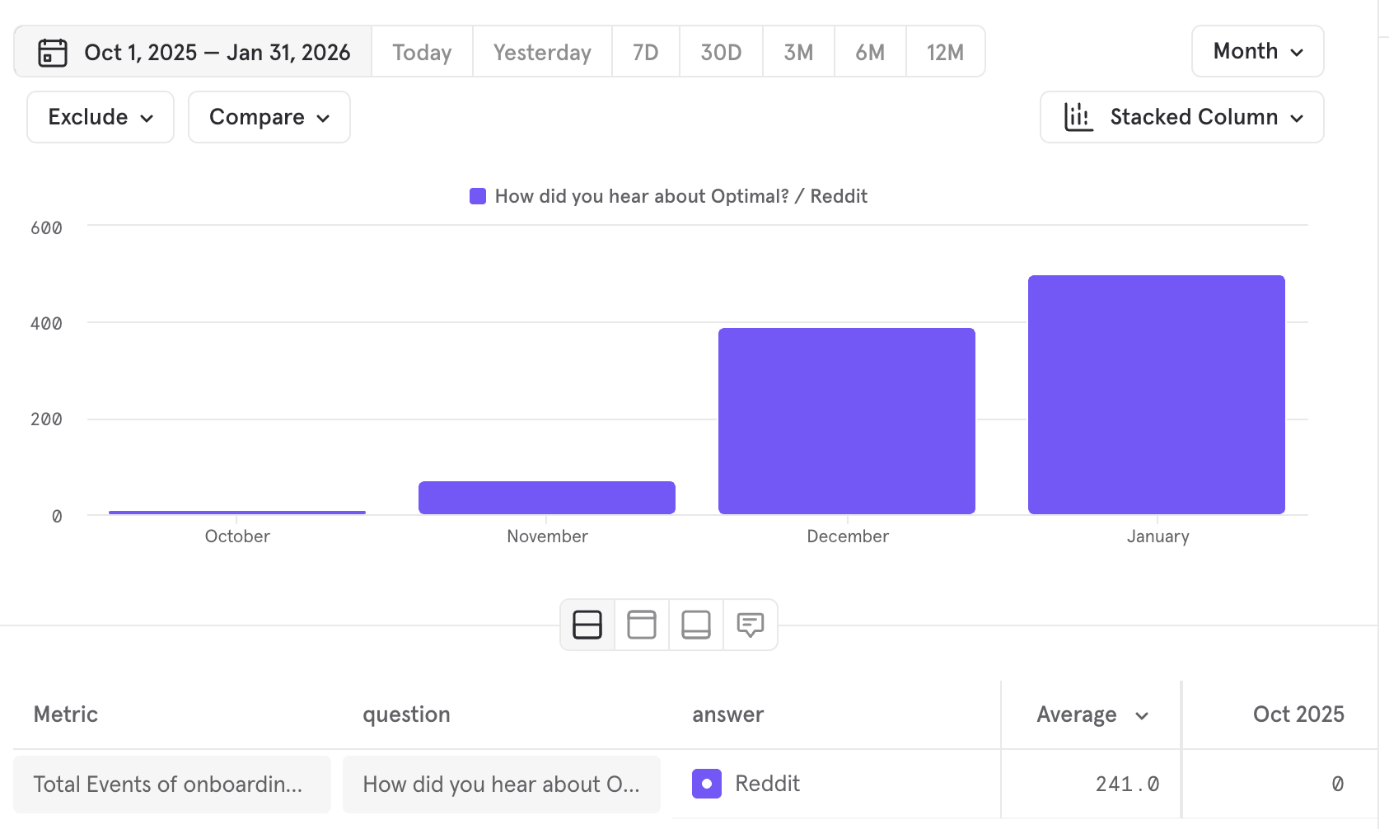Click the 0 value under Oct 2025

(1337, 784)
